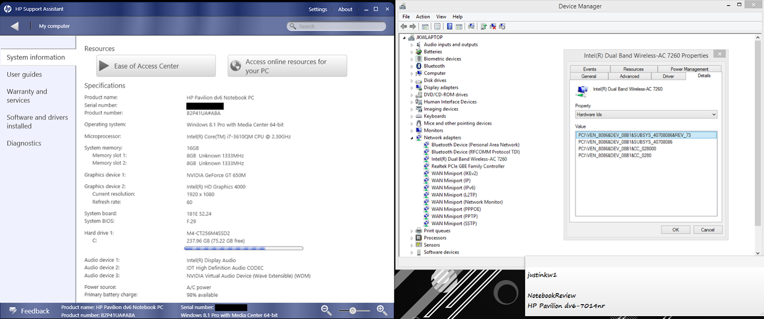This screenshot has height=319, width=764.
Task: Expand Audio inputs and outputs node
Action: point(412,45)
